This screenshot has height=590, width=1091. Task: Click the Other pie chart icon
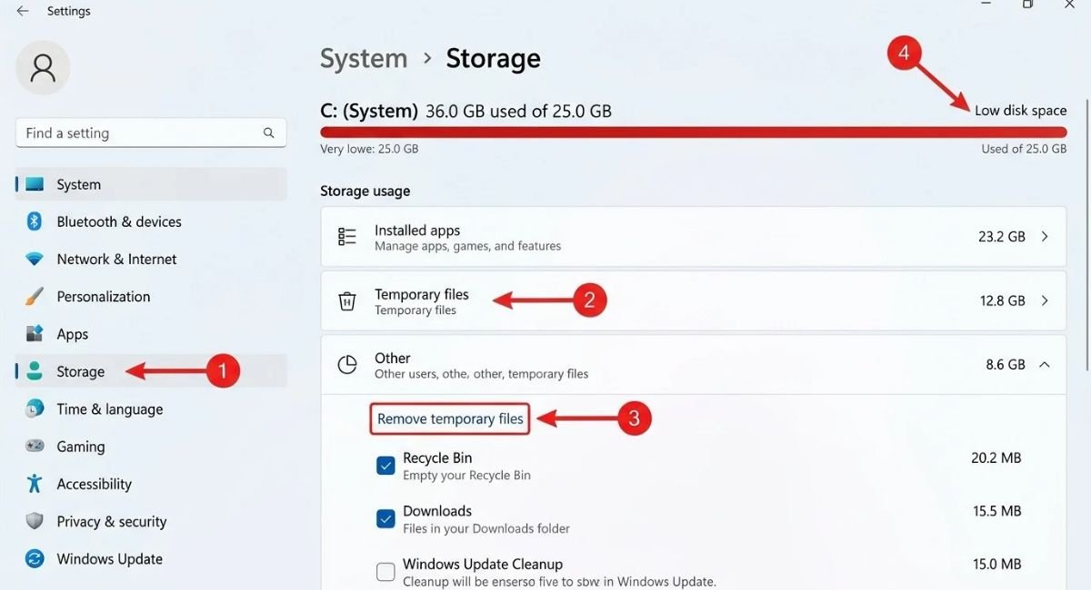tap(347, 365)
